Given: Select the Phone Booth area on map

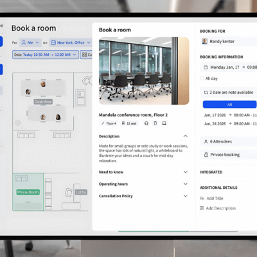Looking at the screenshot, I should pyautogui.click(x=28, y=192).
